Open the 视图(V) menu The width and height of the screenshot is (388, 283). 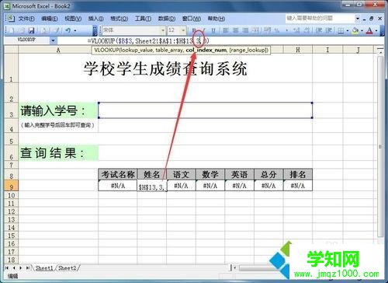click(73, 19)
